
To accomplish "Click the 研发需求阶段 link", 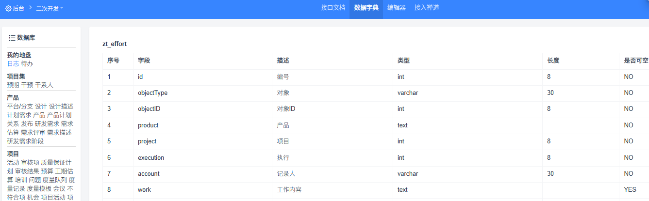I will point(25,141).
